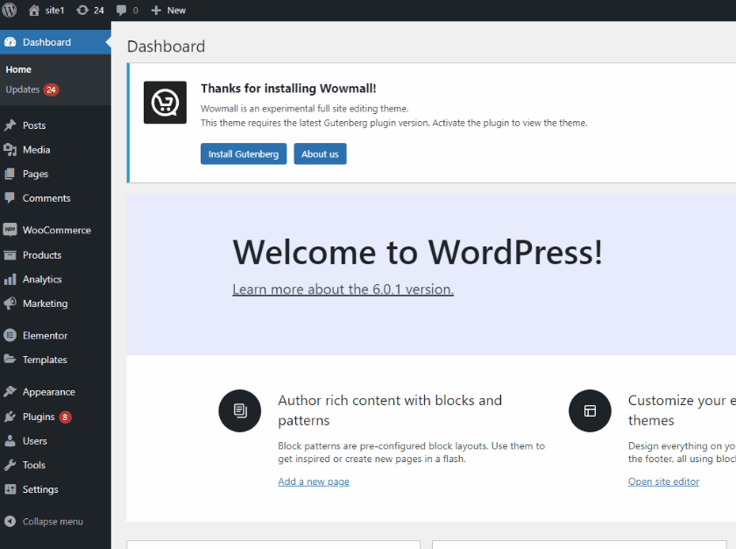Click the Dashboard gauge icon in sidebar
The width and height of the screenshot is (736, 549).
pyautogui.click(x=10, y=42)
